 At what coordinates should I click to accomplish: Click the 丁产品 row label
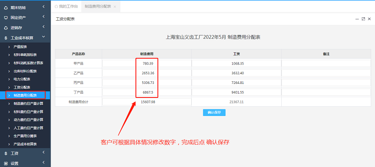pos(79,92)
